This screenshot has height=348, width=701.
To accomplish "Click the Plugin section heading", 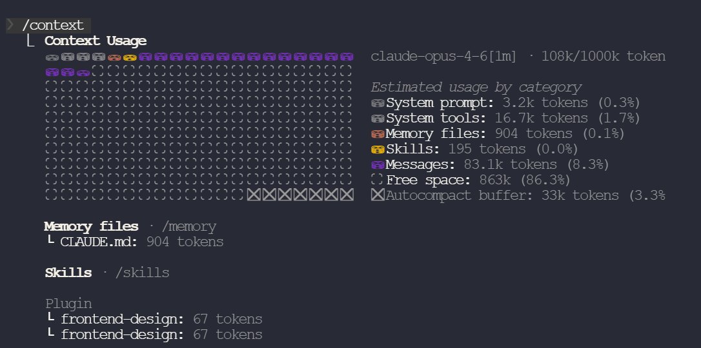I will click(x=68, y=304).
